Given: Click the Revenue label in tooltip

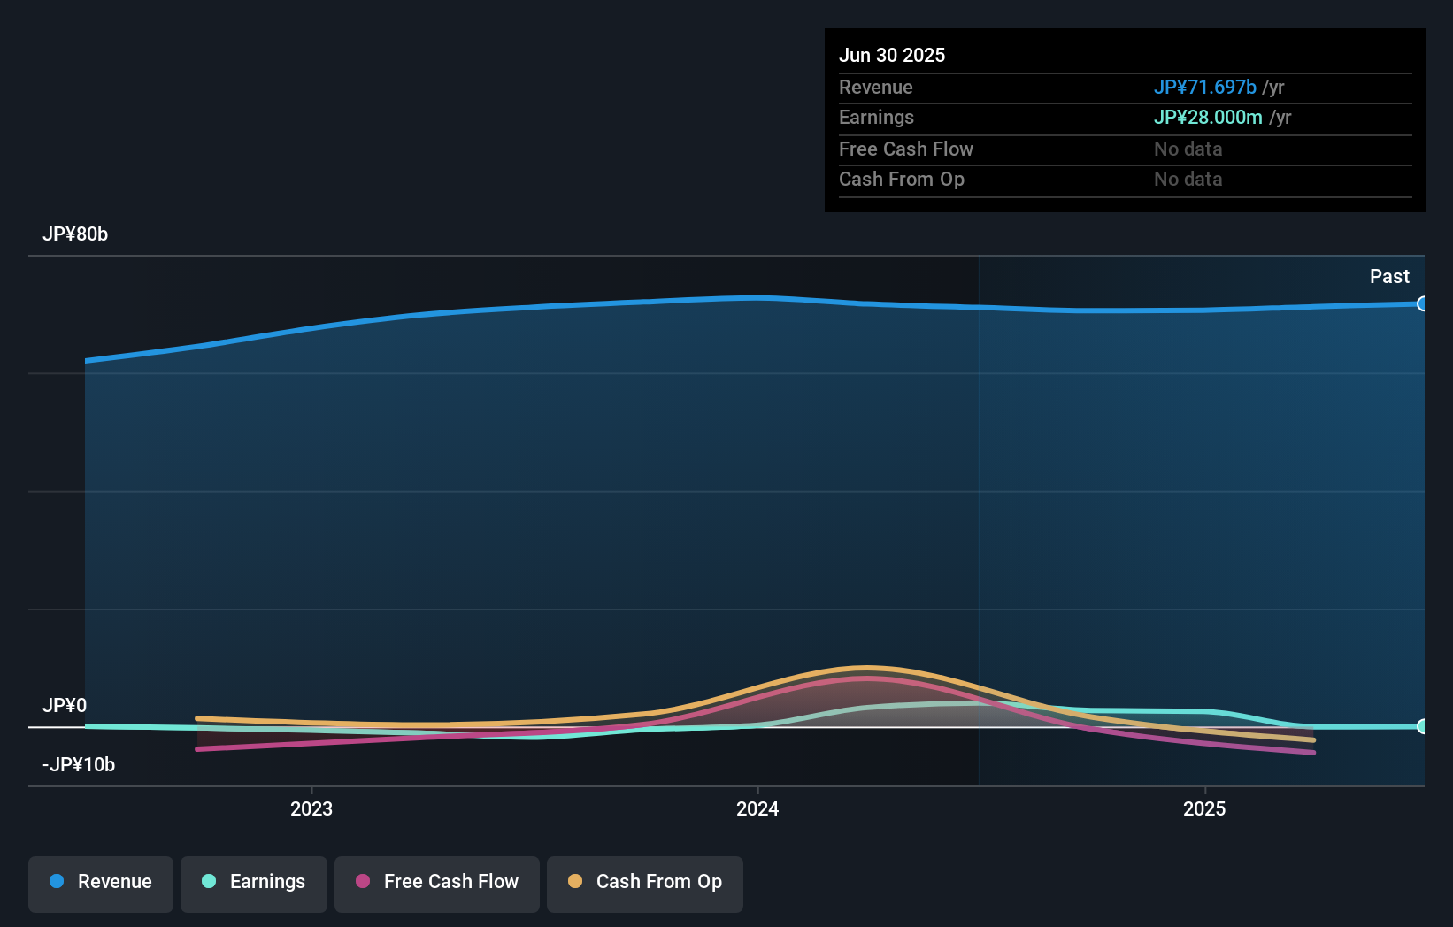Looking at the screenshot, I should pyautogui.click(x=876, y=87).
